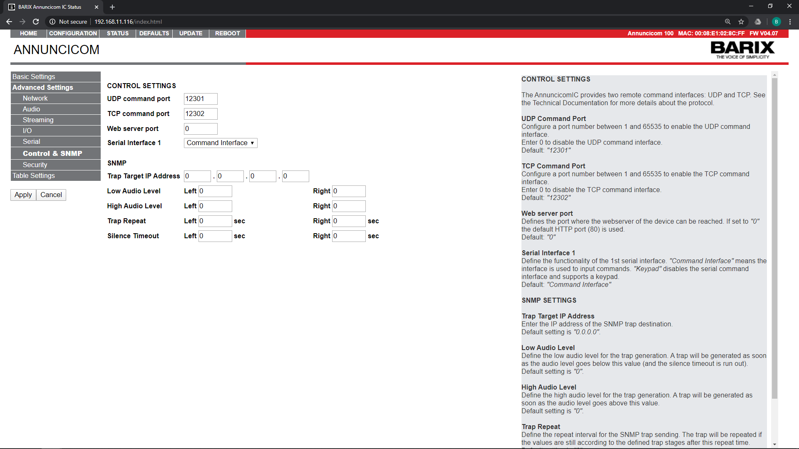Click the help panel scrollbar
Screen dimensions: 799x449
point(774,237)
